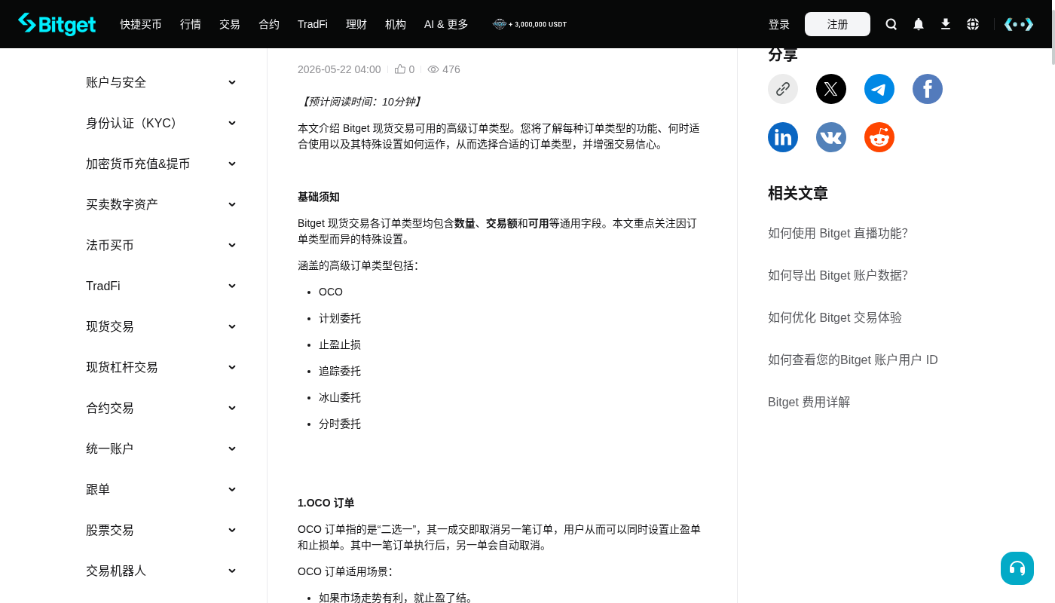Open the 行情 menu

[x=191, y=24]
